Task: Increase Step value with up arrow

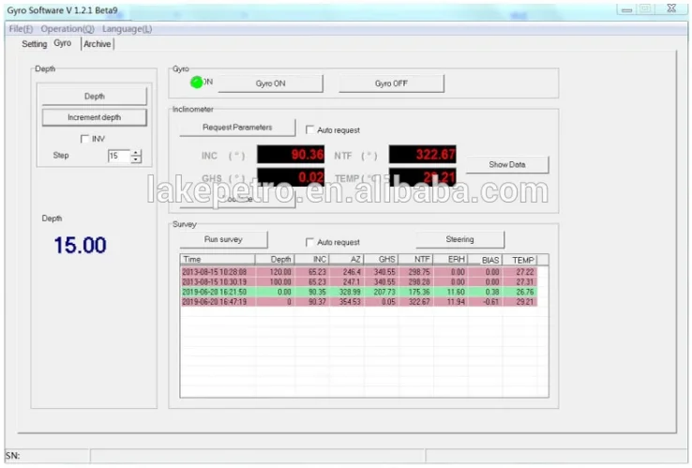Action: [136, 153]
